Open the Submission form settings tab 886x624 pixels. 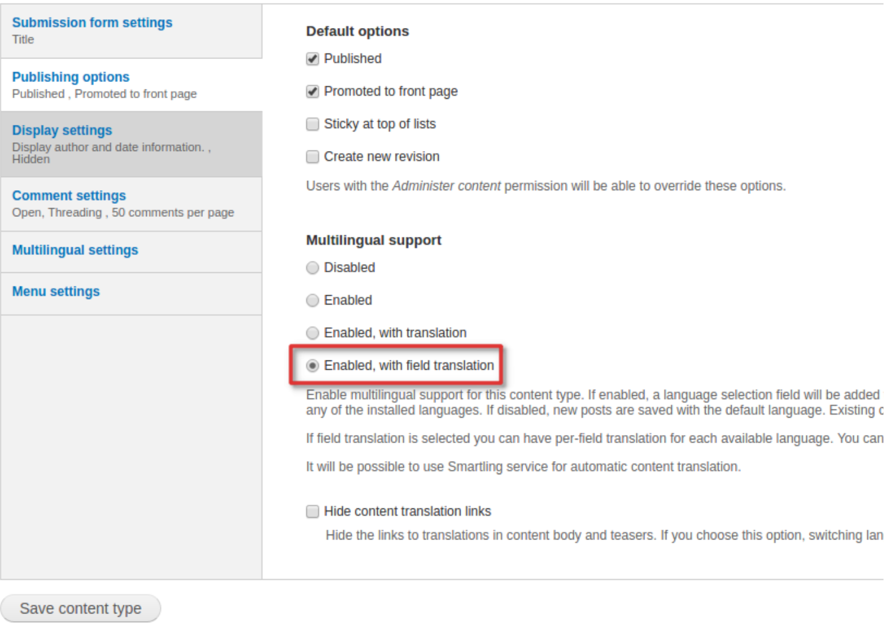tap(92, 23)
